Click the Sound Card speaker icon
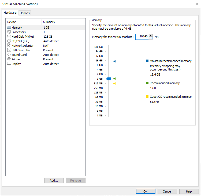Image resolution: width=201 pixels, height=196 pixels. tap(9, 55)
